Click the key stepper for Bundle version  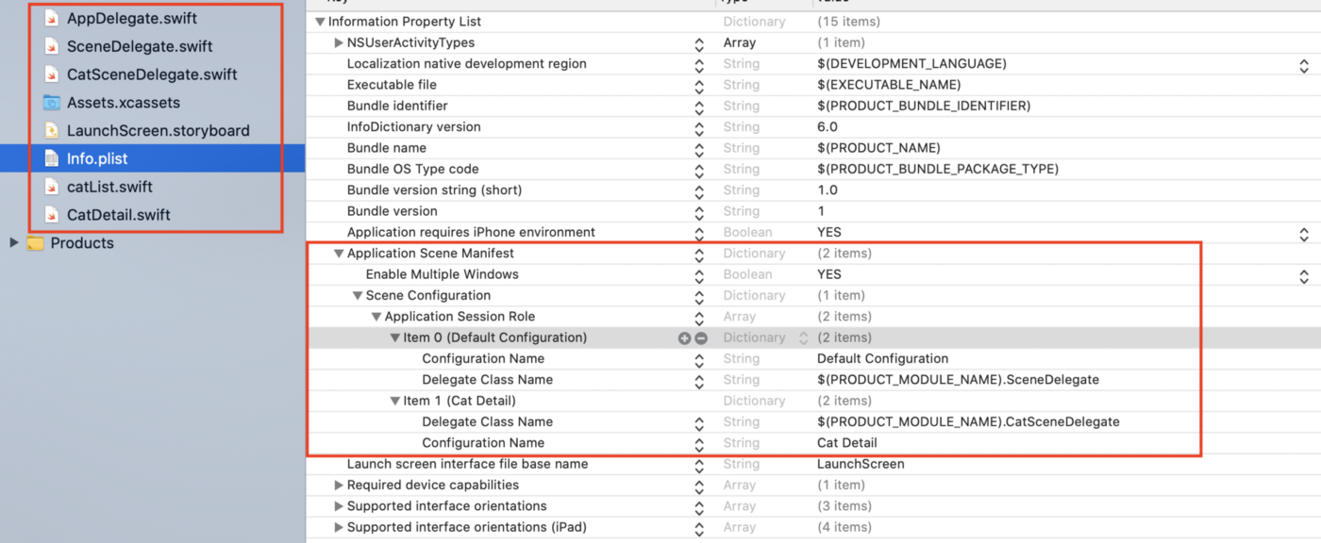pyautogui.click(x=699, y=213)
